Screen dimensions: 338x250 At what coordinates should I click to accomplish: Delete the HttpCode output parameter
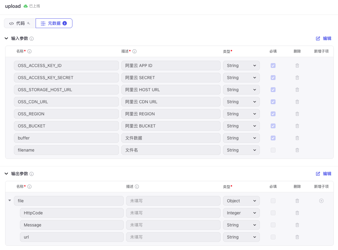[x=297, y=213]
